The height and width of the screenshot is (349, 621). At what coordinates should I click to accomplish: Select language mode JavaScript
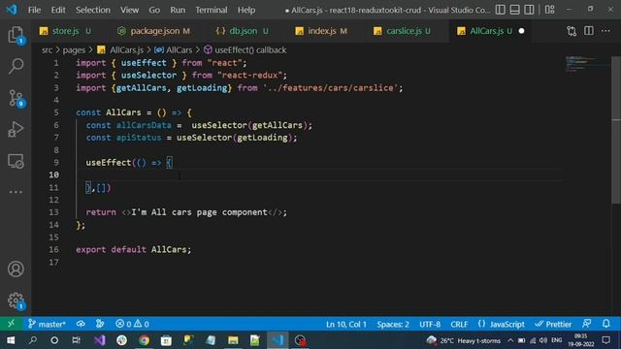tap(501, 324)
